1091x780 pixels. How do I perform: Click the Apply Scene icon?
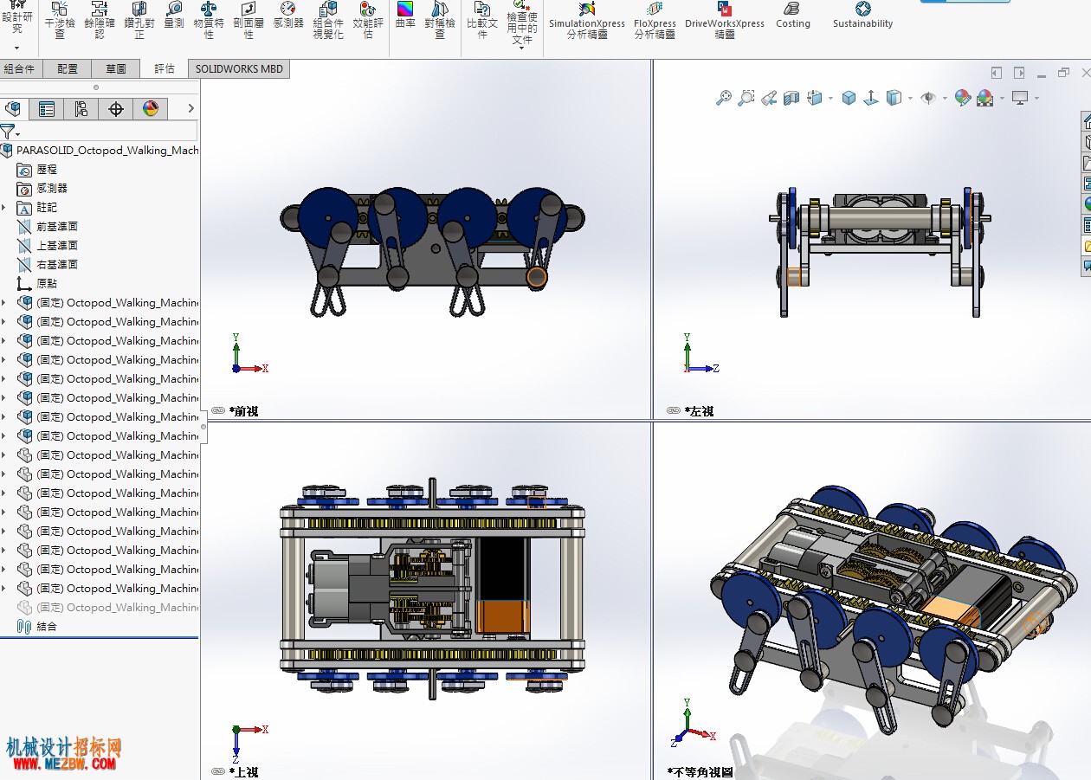pyautogui.click(x=984, y=98)
